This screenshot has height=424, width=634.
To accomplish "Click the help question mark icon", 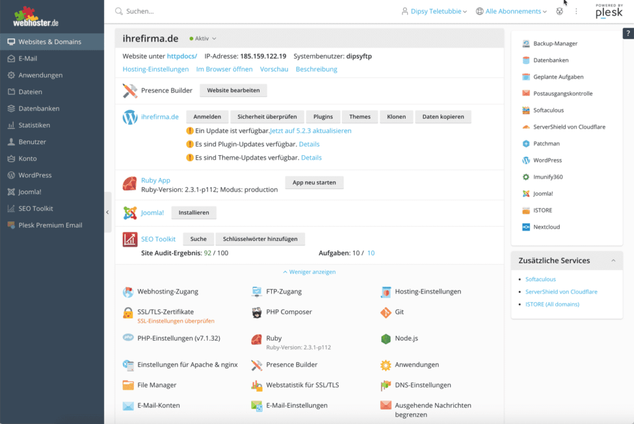I will 627,34.
